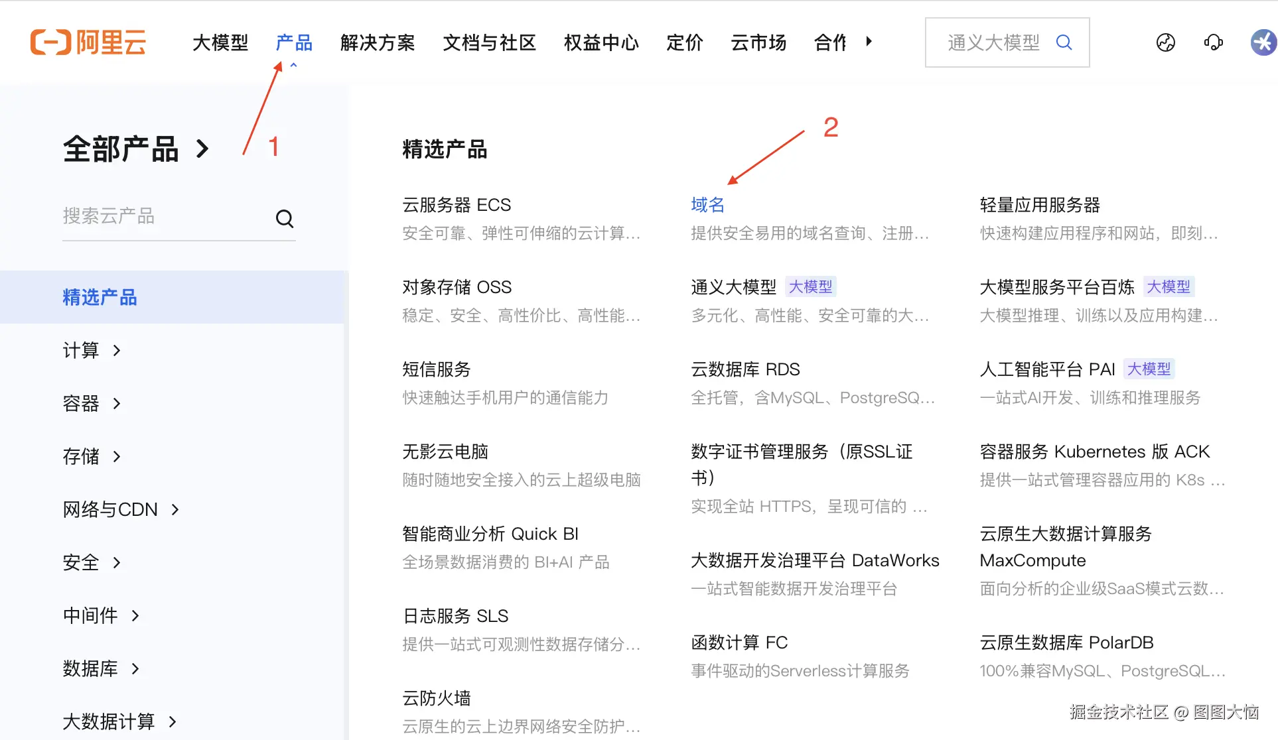Select 精选产品 in the sidebar
The height and width of the screenshot is (740, 1278).
99,297
